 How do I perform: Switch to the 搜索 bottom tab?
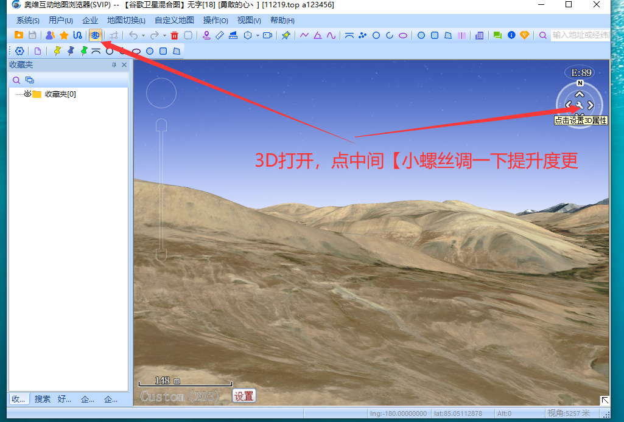(x=43, y=399)
